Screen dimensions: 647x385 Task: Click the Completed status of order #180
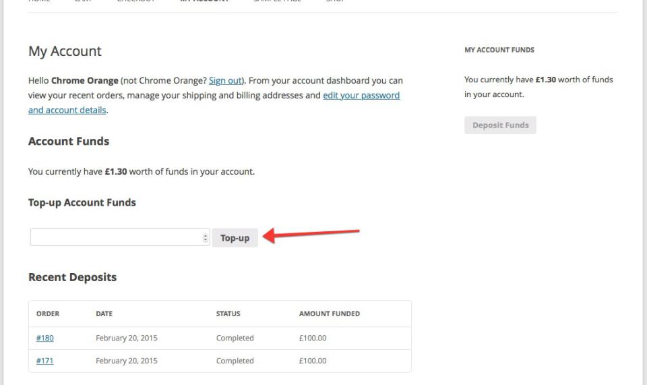(235, 338)
